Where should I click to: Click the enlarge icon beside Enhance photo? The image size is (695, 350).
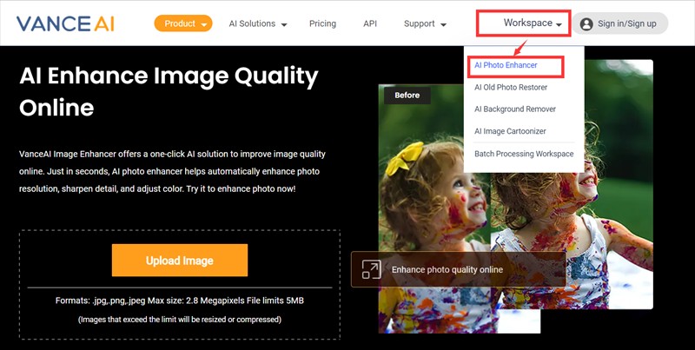[371, 269]
